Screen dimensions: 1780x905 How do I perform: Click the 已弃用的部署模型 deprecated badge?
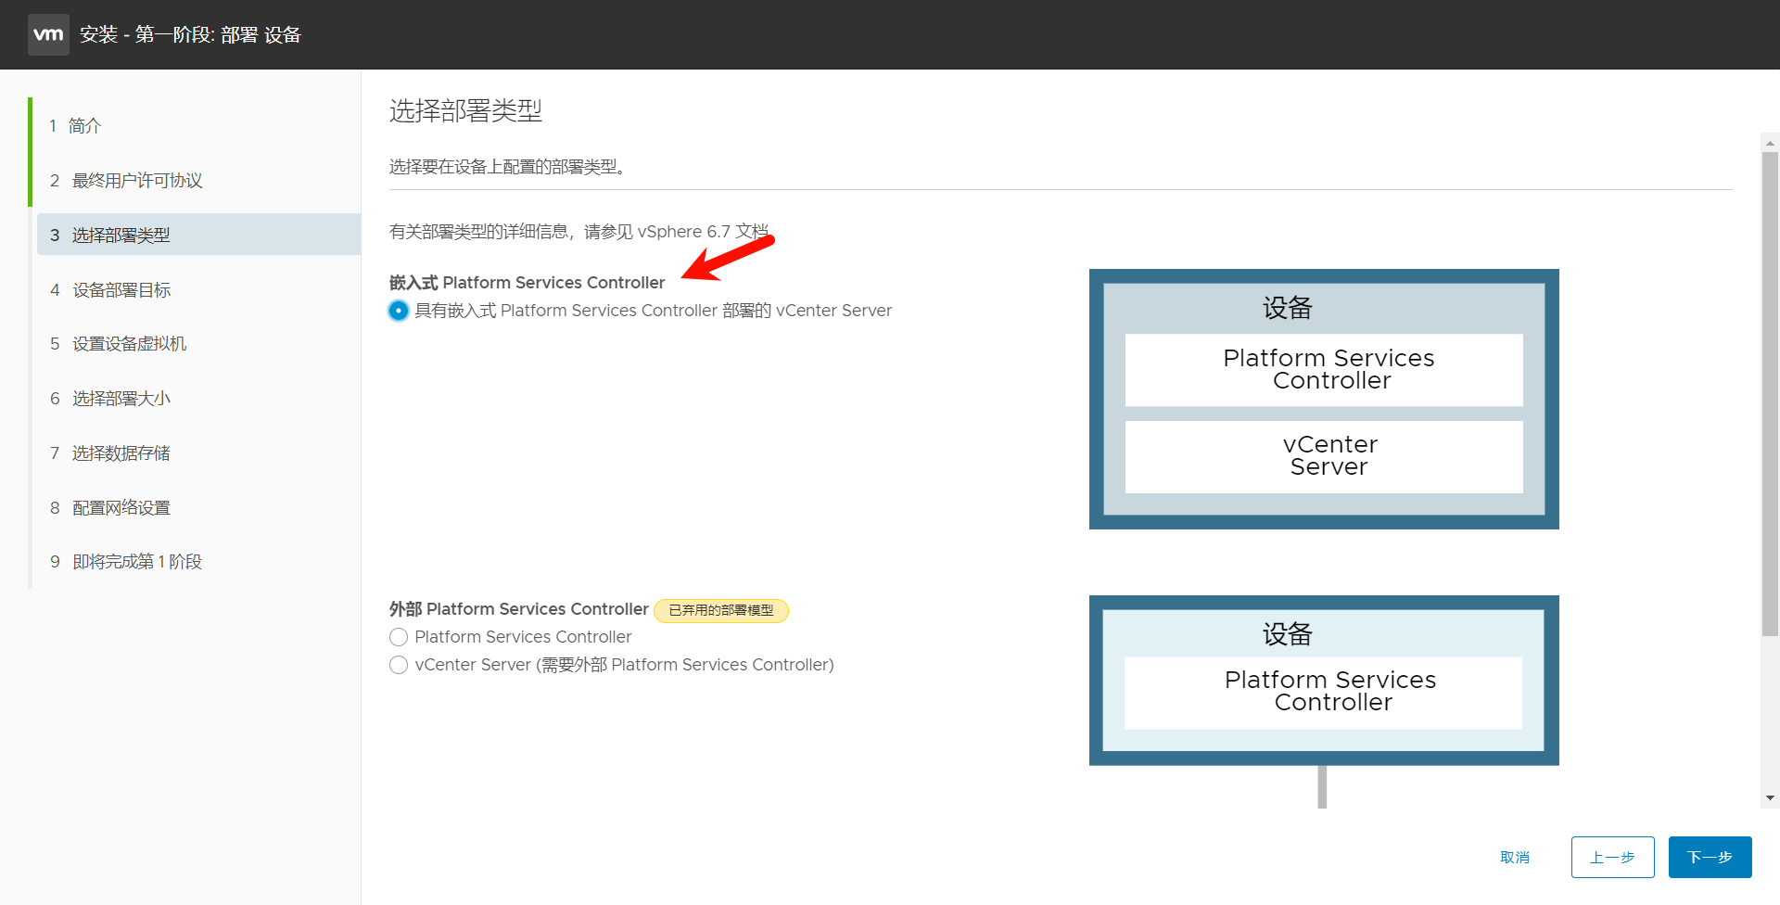coord(721,610)
